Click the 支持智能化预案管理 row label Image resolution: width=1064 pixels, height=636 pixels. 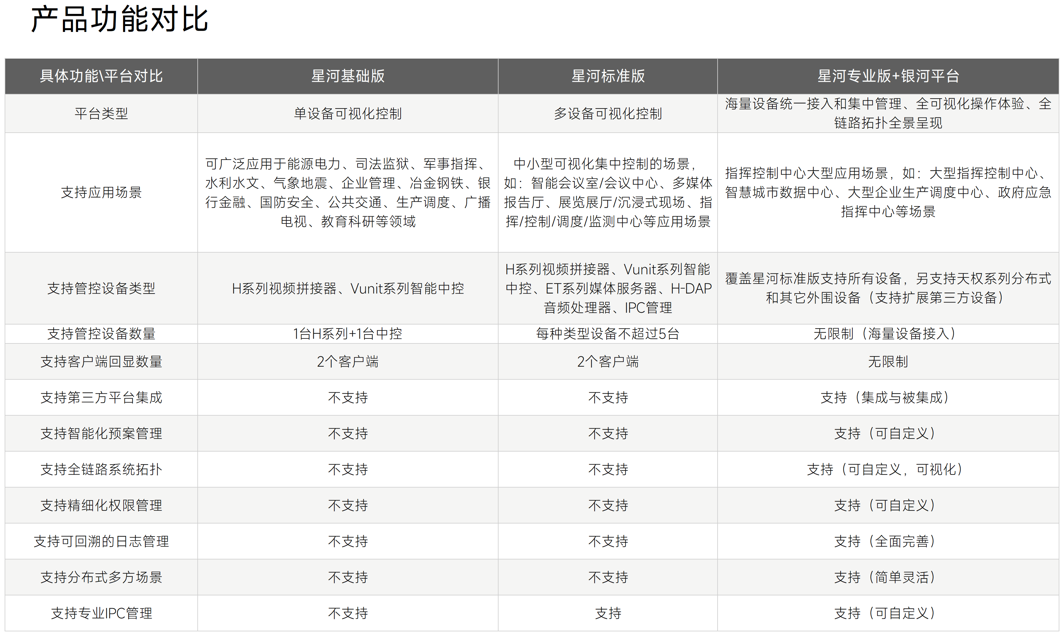pos(101,434)
